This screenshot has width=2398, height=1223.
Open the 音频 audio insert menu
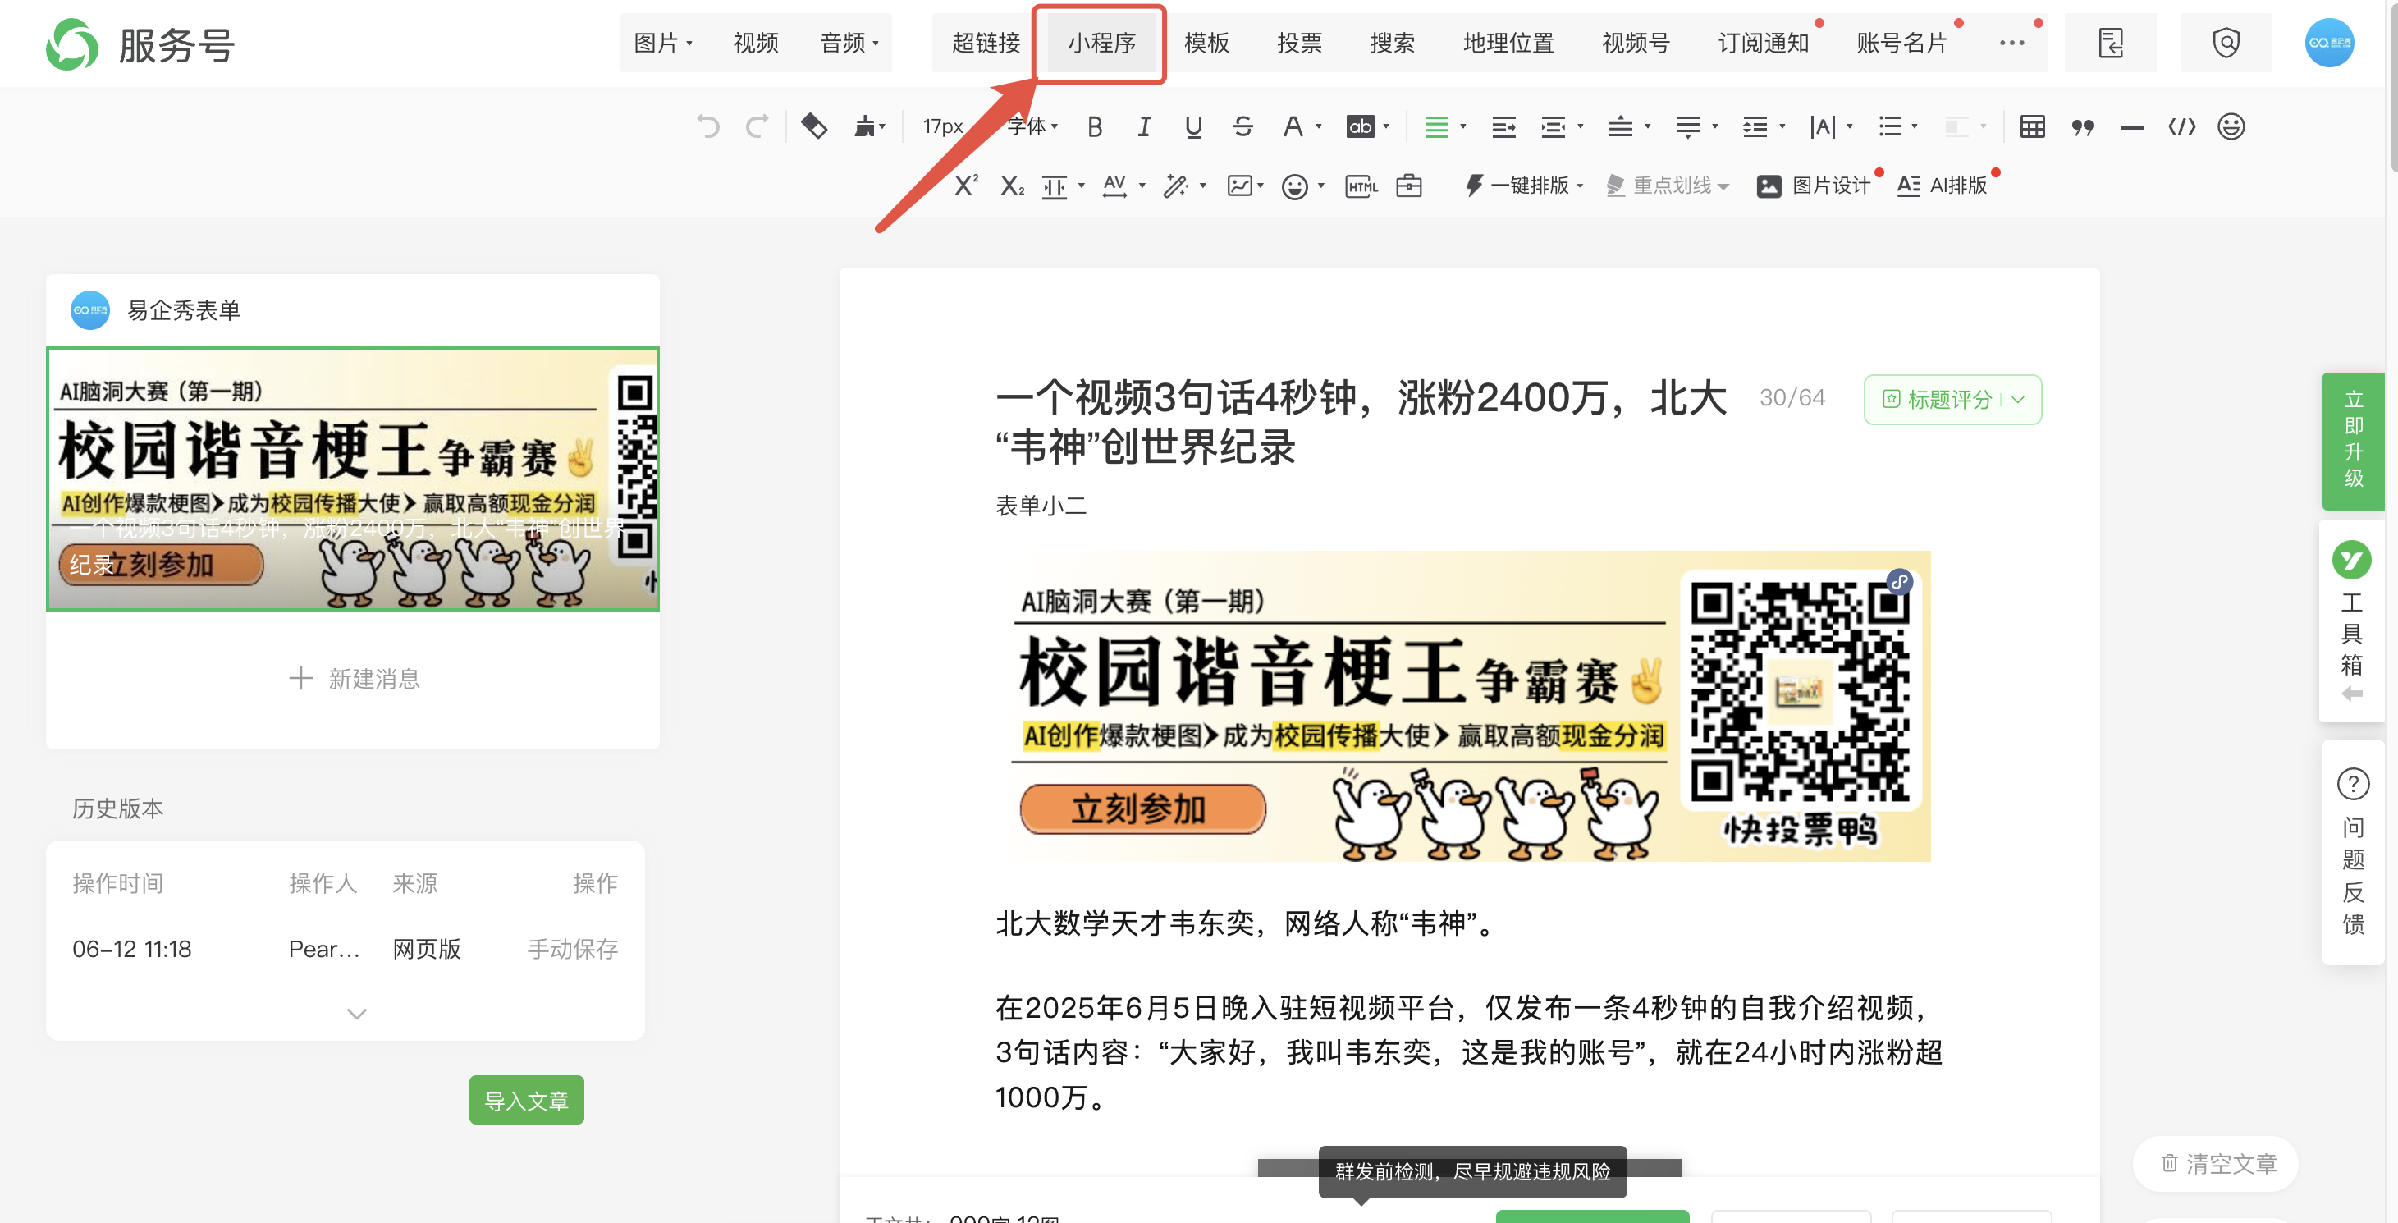pyautogui.click(x=849, y=43)
